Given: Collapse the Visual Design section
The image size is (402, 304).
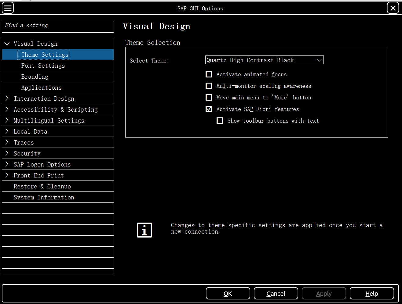Looking at the screenshot, I should coord(7,44).
